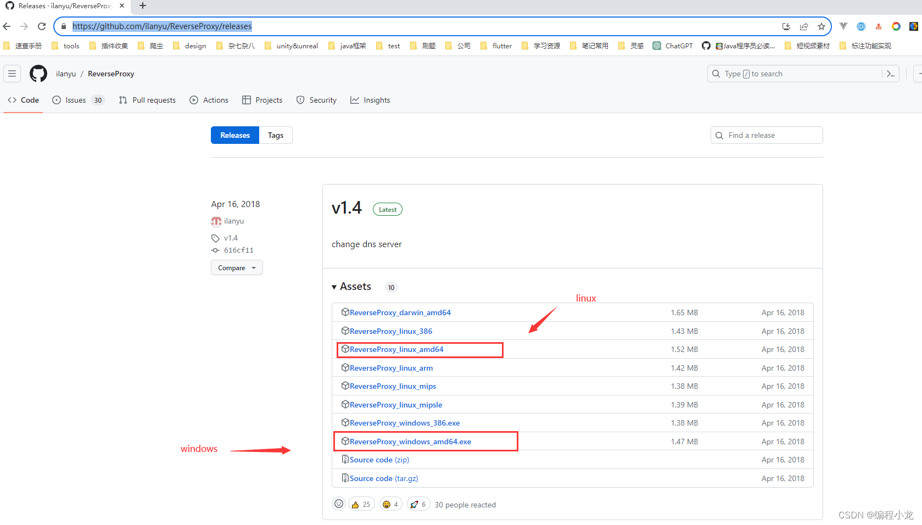Download ReverseProxy_linux_mipsle

click(x=396, y=405)
